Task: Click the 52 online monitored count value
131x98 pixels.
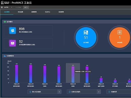Action: (x=21, y=41)
